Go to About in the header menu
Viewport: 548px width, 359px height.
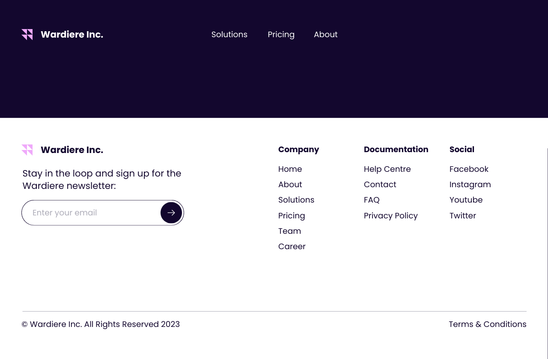[326, 35]
